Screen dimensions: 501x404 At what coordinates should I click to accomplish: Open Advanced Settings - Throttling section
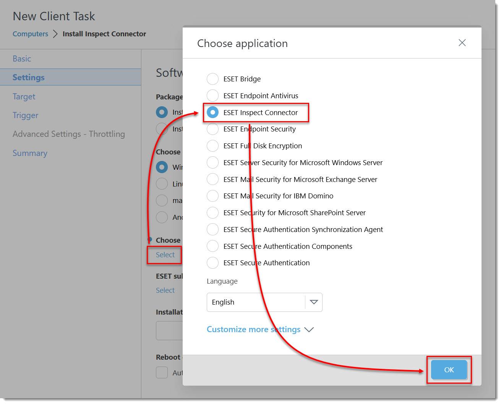coord(69,134)
